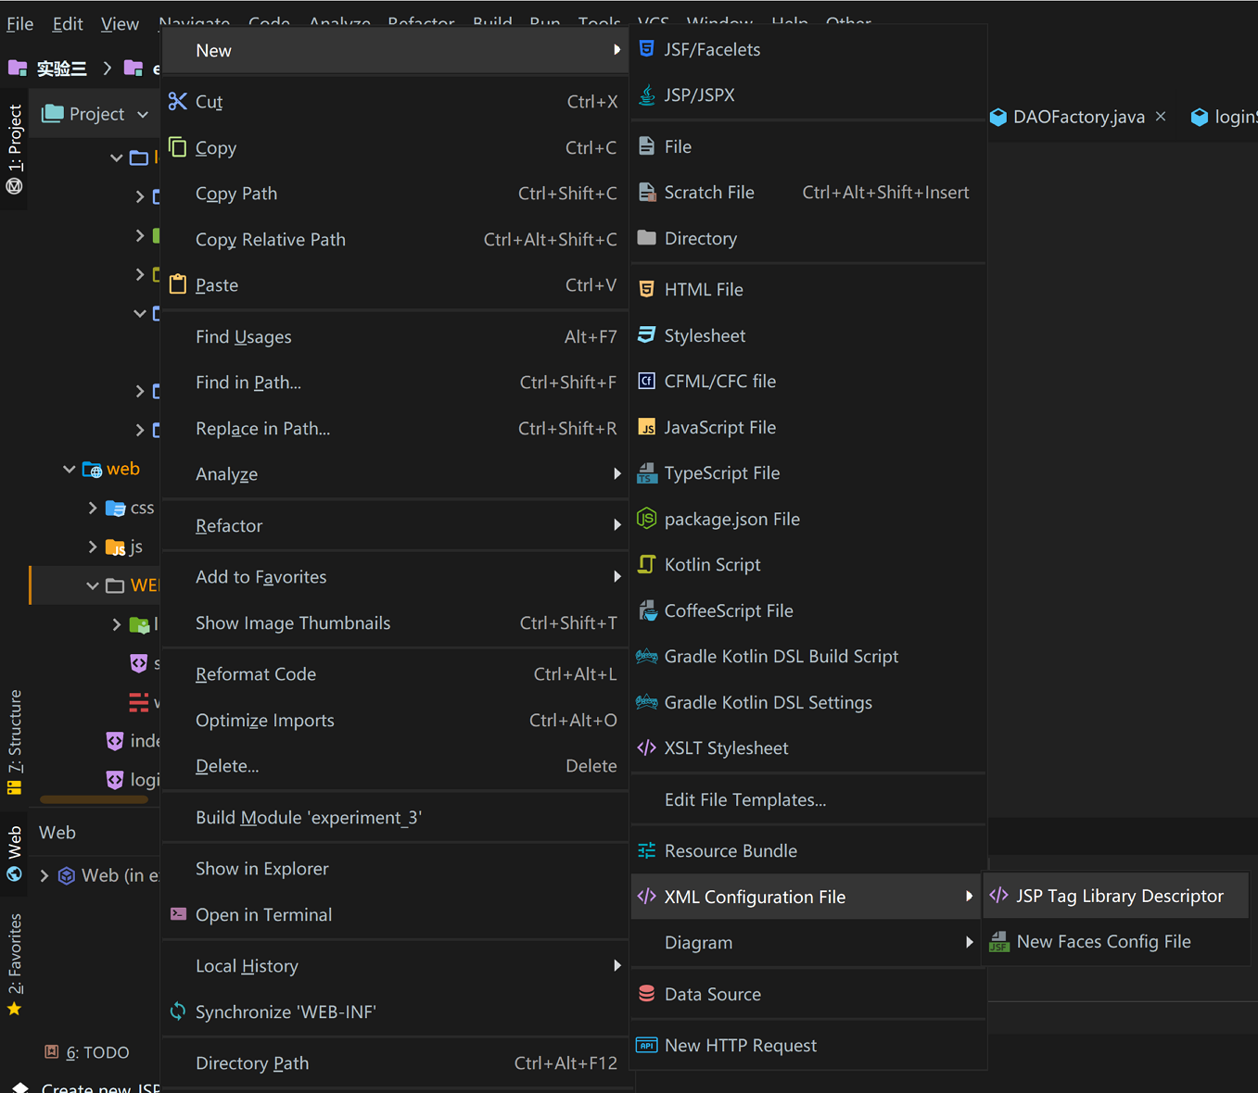The width and height of the screenshot is (1258, 1093).
Task: Expand the Web (in experiment) node
Action: click(x=44, y=874)
